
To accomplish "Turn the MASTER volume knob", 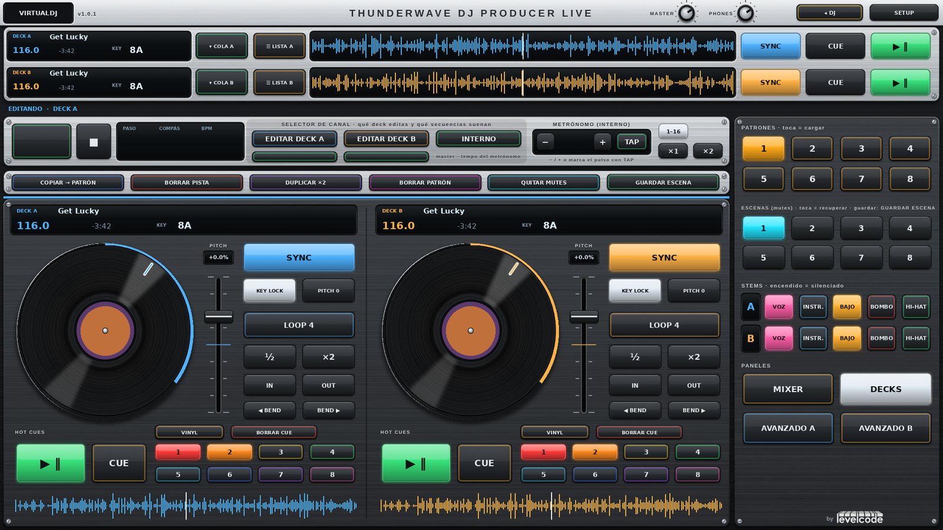I will click(x=687, y=13).
